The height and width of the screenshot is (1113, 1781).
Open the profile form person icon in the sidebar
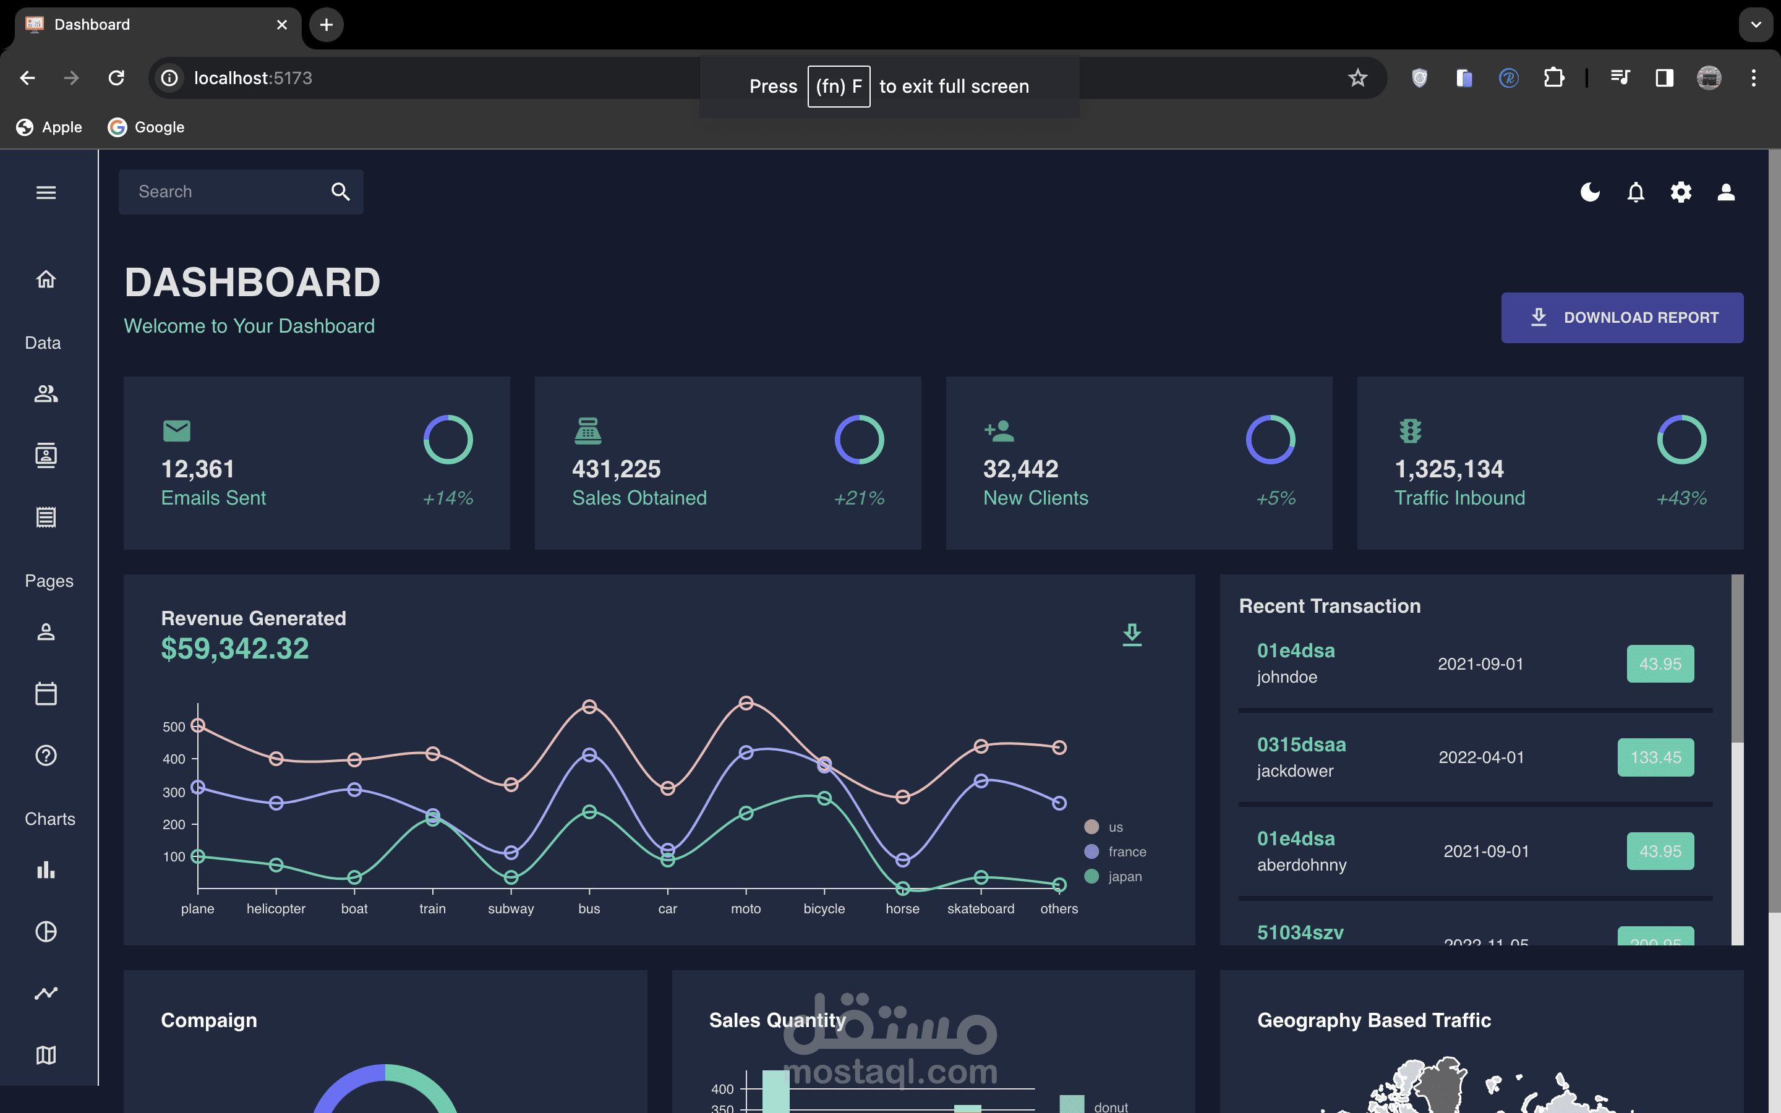click(46, 631)
